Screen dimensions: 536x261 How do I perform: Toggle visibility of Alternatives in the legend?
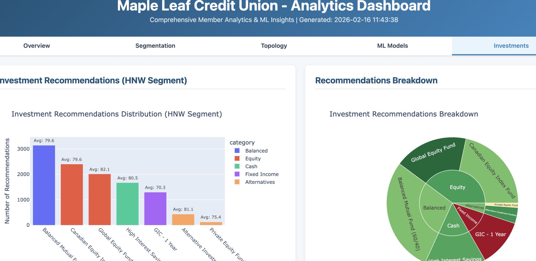pyautogui.click(x=260, y=182)
